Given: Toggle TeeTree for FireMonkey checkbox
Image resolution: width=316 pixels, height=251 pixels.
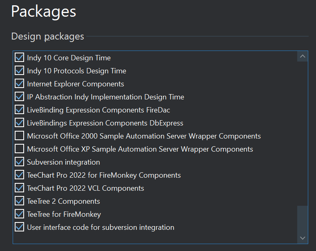Looking at the screenshot, I should tap(19, 214).
